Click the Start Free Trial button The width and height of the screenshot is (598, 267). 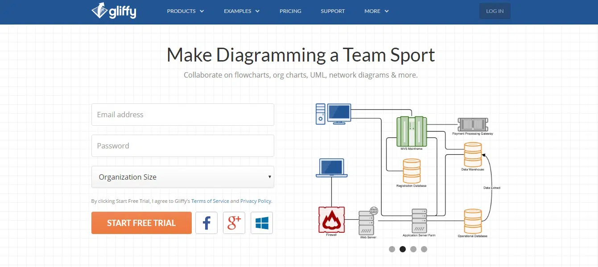(x=141, y=223)
